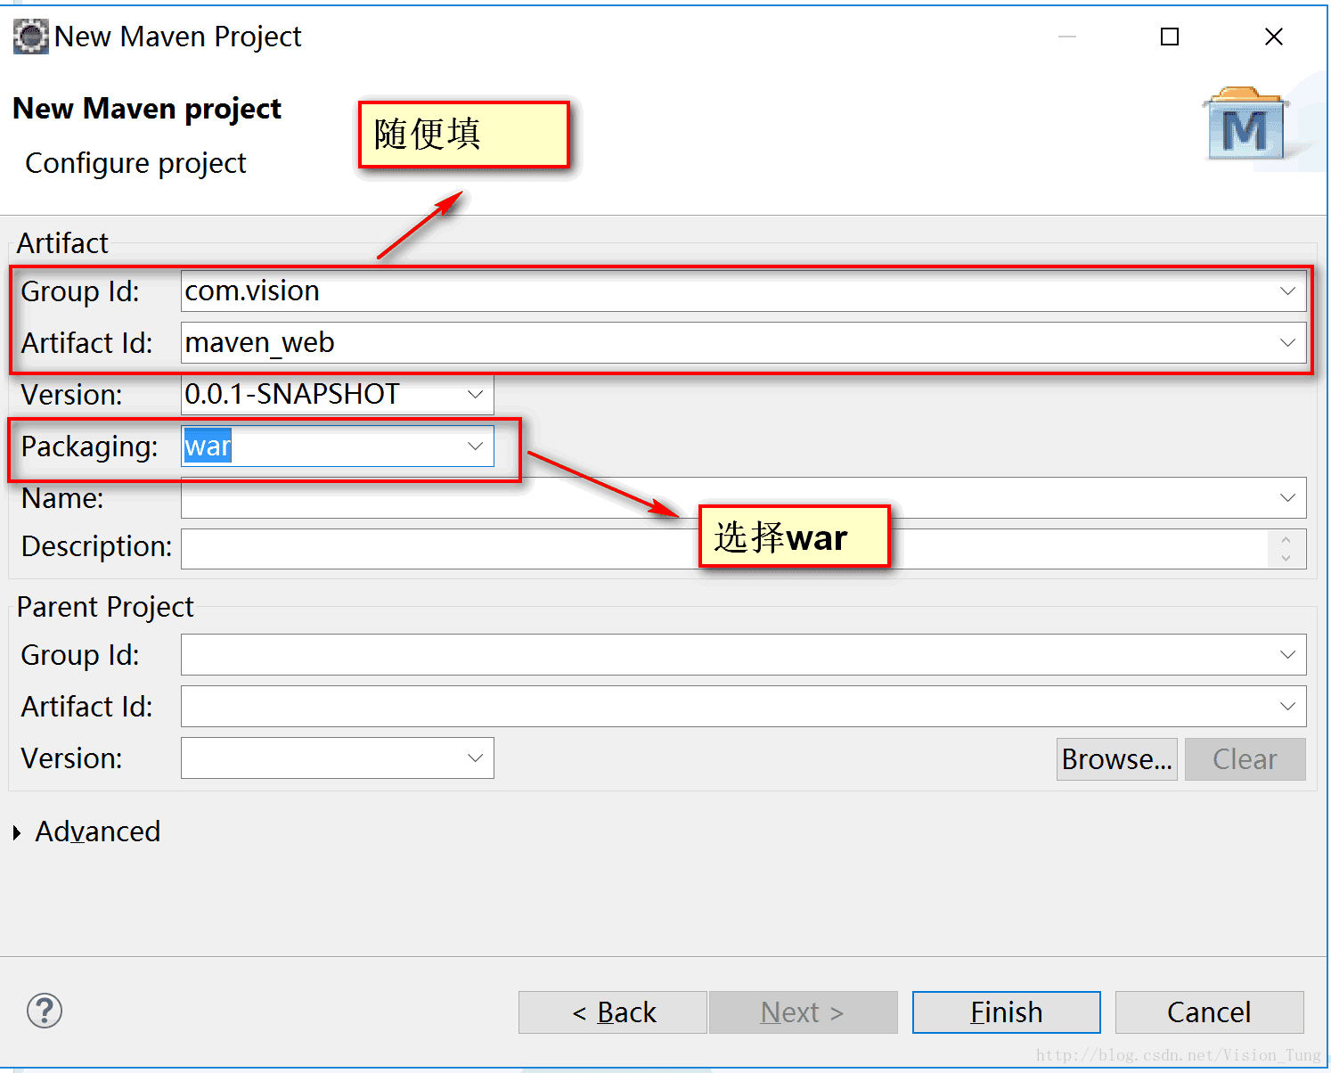
Task: Click the Description scroll up arrow
Action: click(x=1286, y=540)
